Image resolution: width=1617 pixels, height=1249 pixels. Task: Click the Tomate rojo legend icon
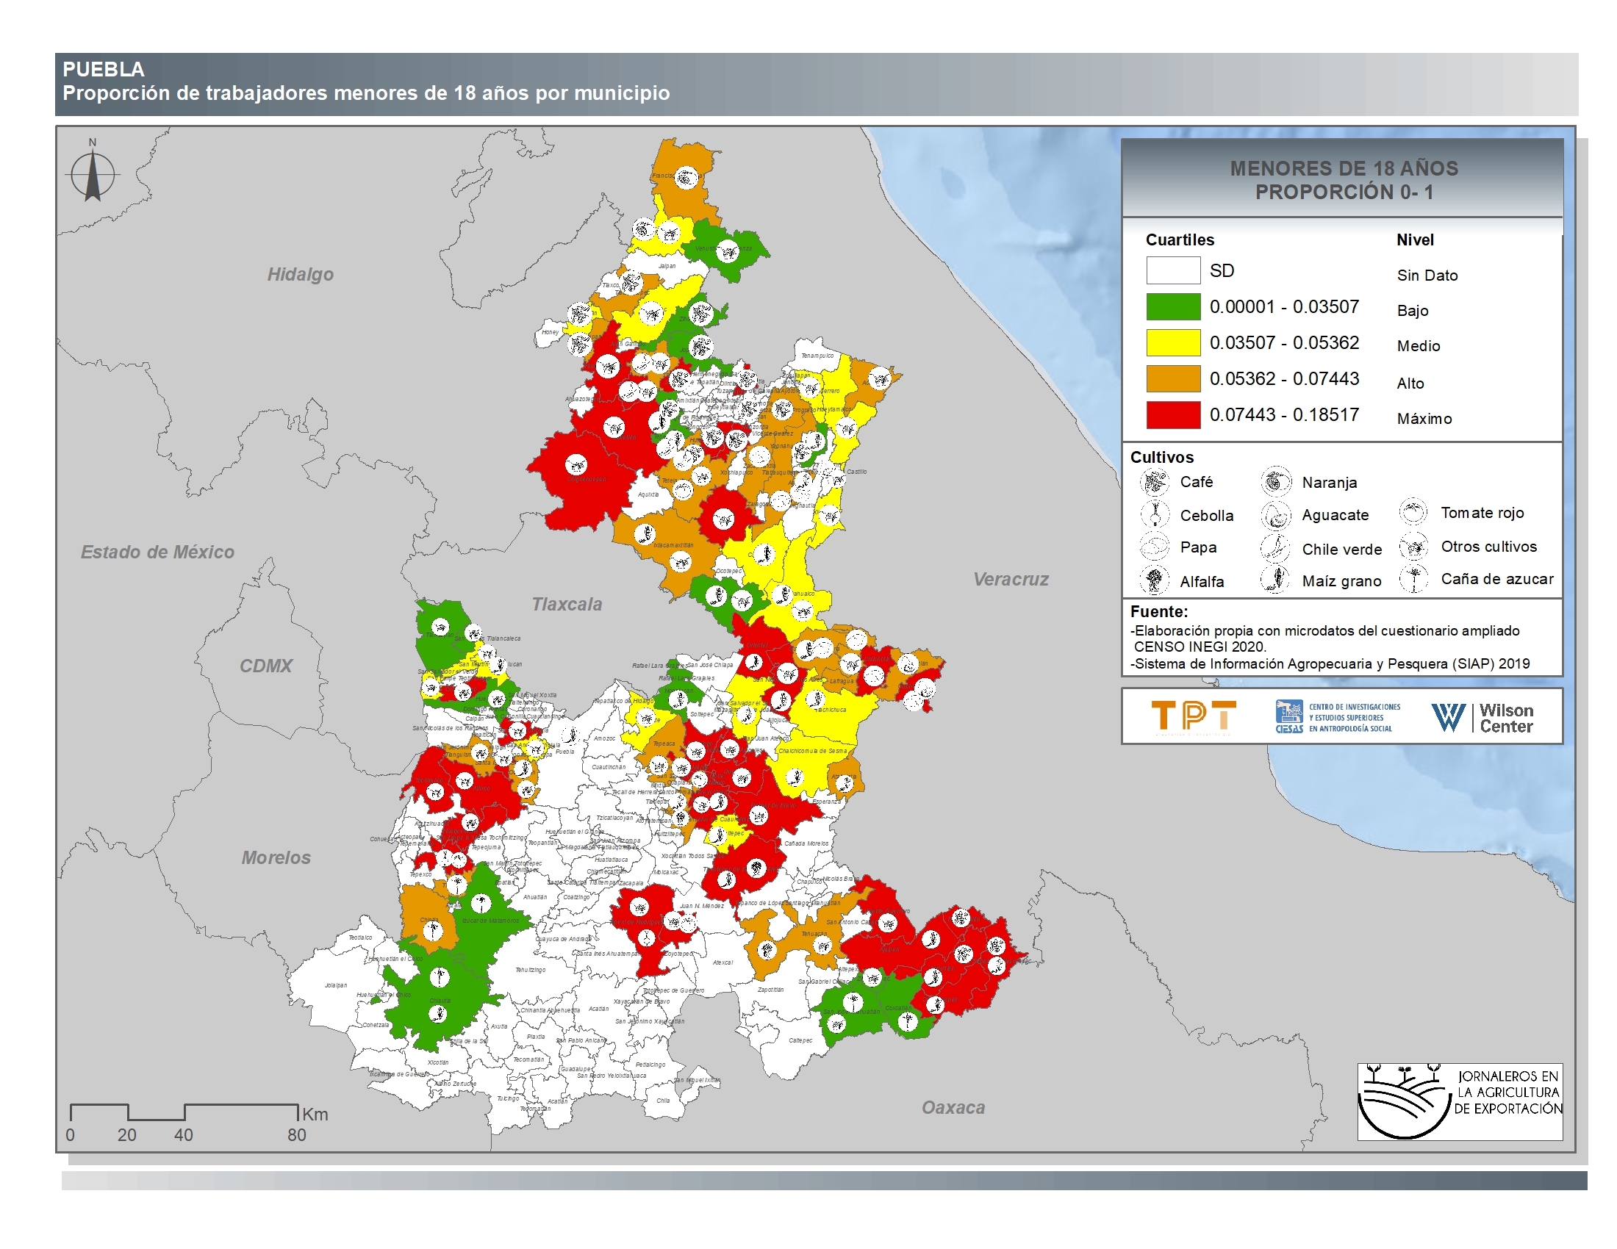point(1413,512)
